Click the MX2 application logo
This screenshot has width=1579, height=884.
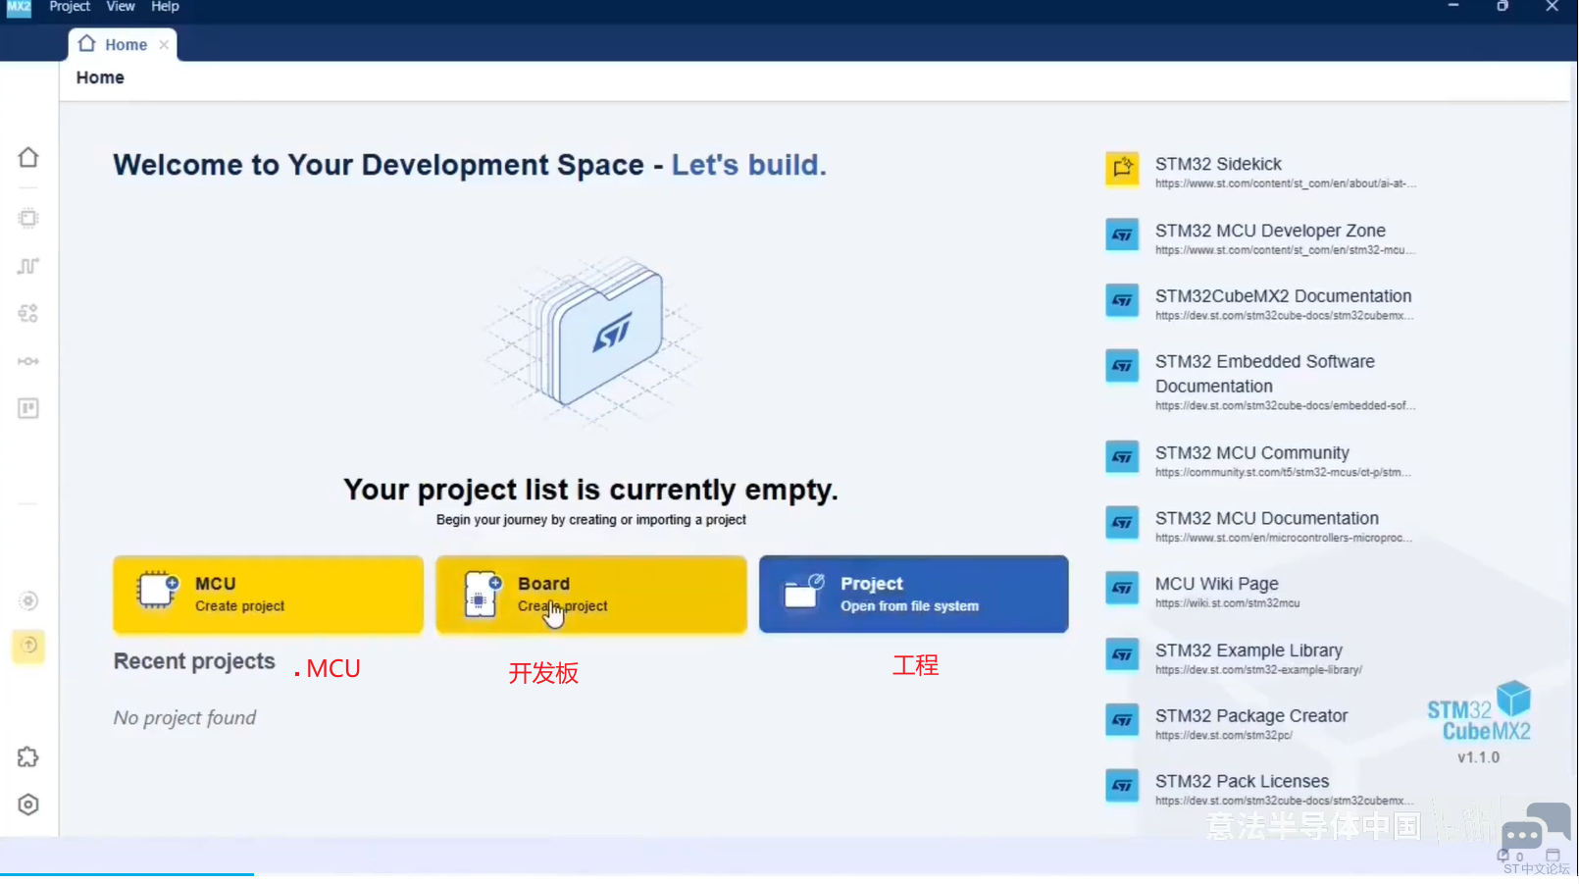19,7
